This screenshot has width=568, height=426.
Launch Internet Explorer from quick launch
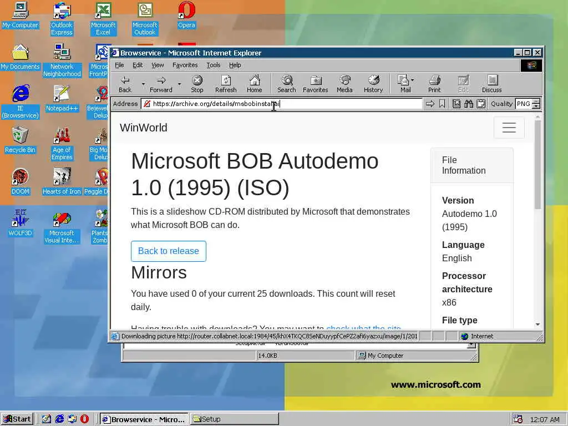[x=59, y=419]
